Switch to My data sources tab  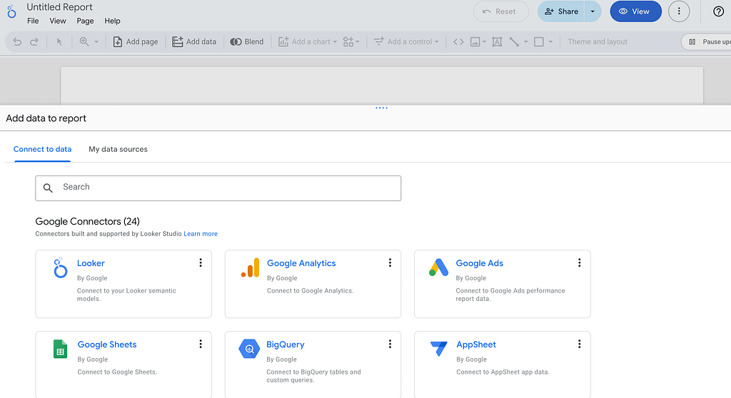pyautogui.click(x=118, y=149)
